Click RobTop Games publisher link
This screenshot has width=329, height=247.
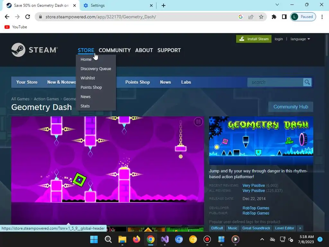tap(256, 213)
